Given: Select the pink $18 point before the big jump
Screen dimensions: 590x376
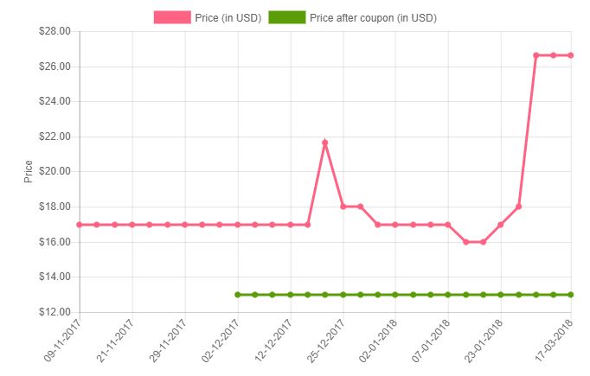Looking at the screenshot, I should pos(519,207).
